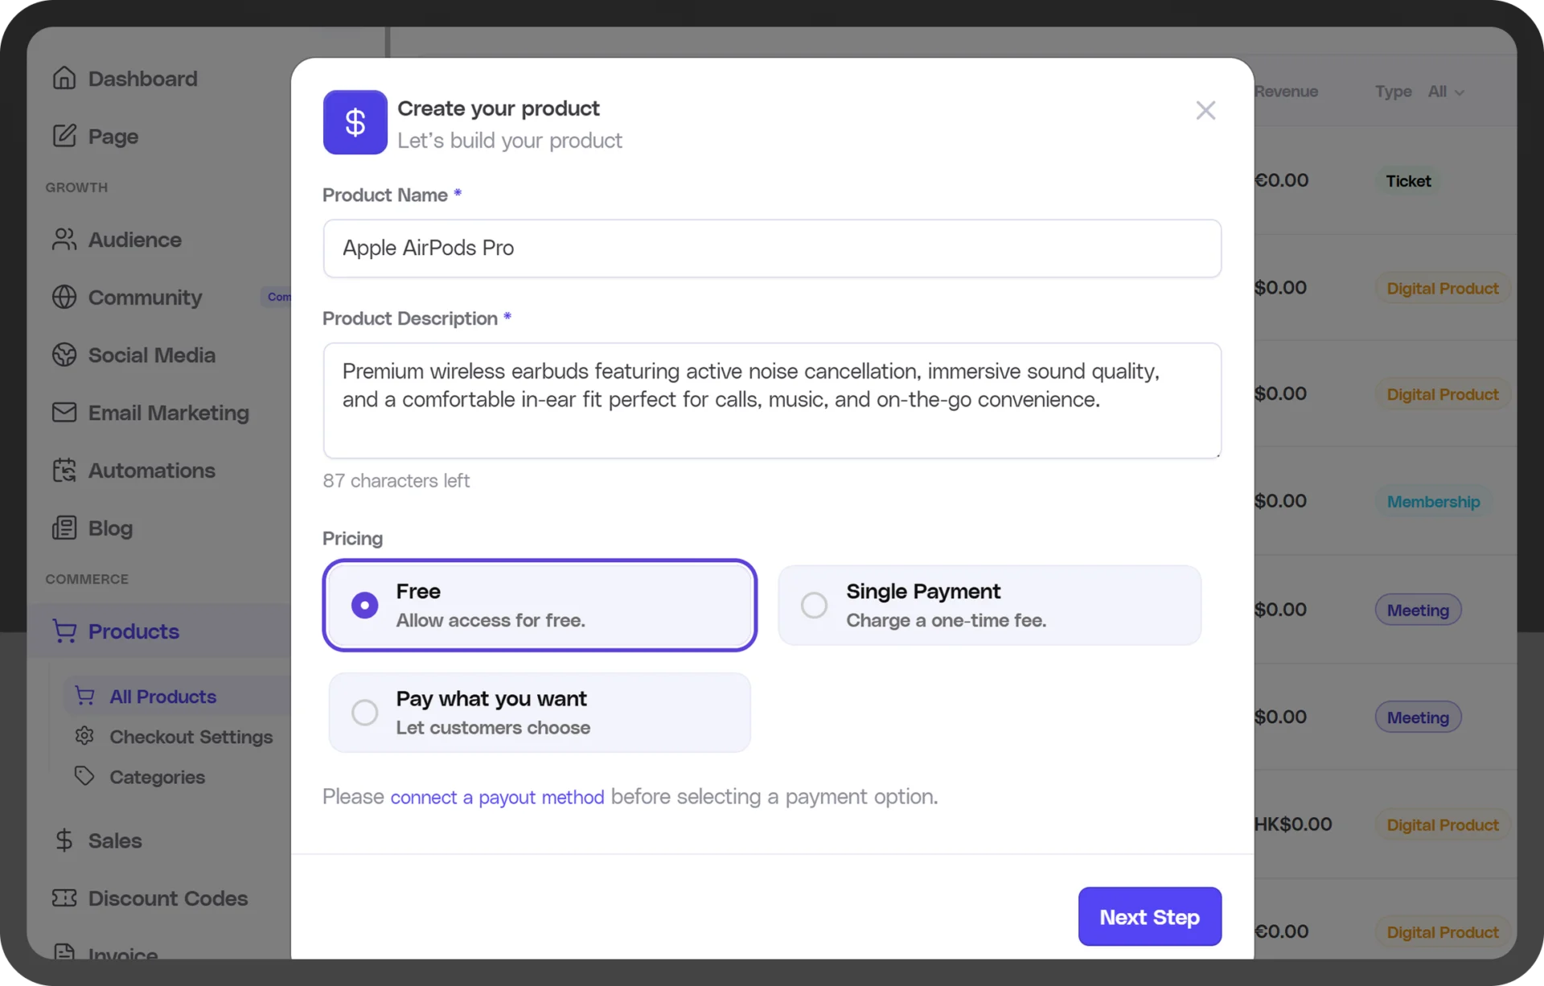Screen dimensions: 1544x986
Task: Click the Automations calendar icon
Action: tap(64, 470)
